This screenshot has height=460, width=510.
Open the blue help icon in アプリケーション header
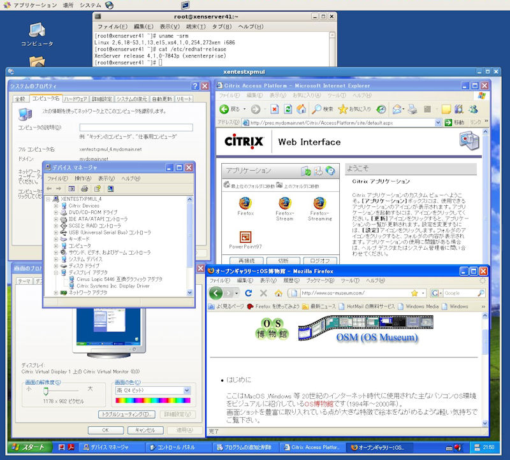click(330, 171)
